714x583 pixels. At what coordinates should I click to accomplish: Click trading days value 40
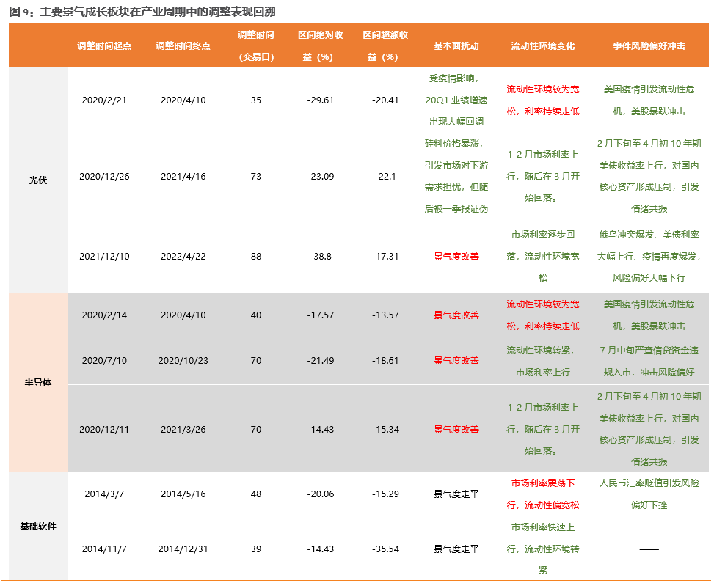256,315
